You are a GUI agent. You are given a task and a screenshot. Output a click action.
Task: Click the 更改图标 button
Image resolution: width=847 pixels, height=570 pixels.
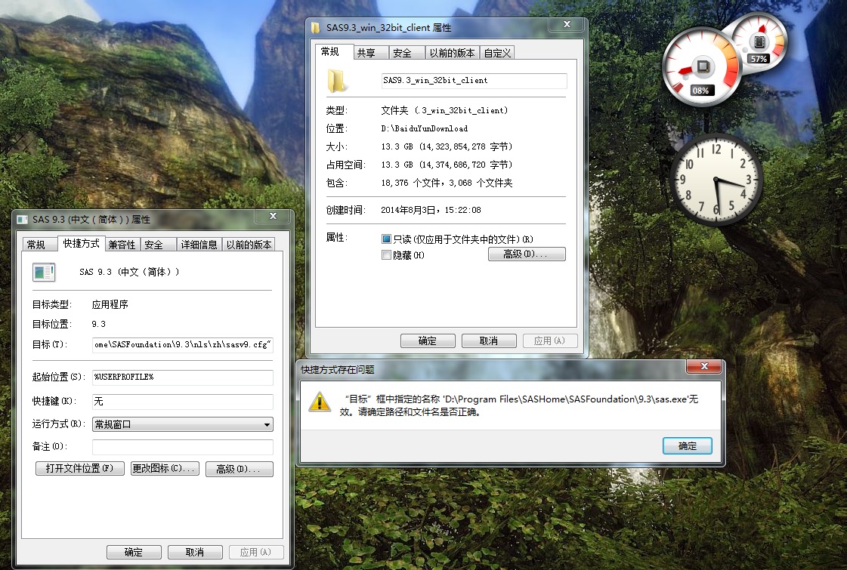(165, 468)
